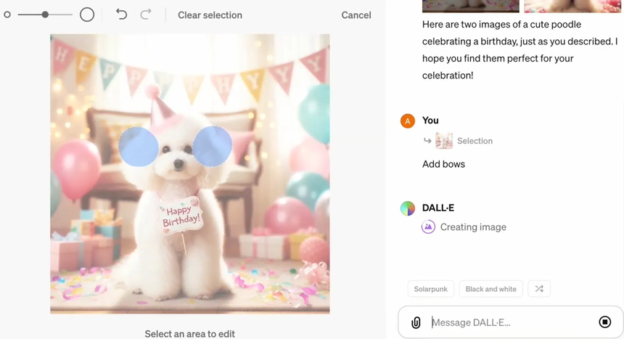Click the orange user avatar
Viewport: 624px width, 339px height.
(x=408, y=121)
